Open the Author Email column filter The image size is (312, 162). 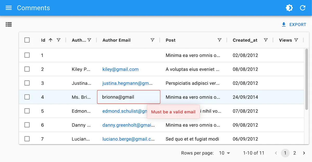(152, 40)
